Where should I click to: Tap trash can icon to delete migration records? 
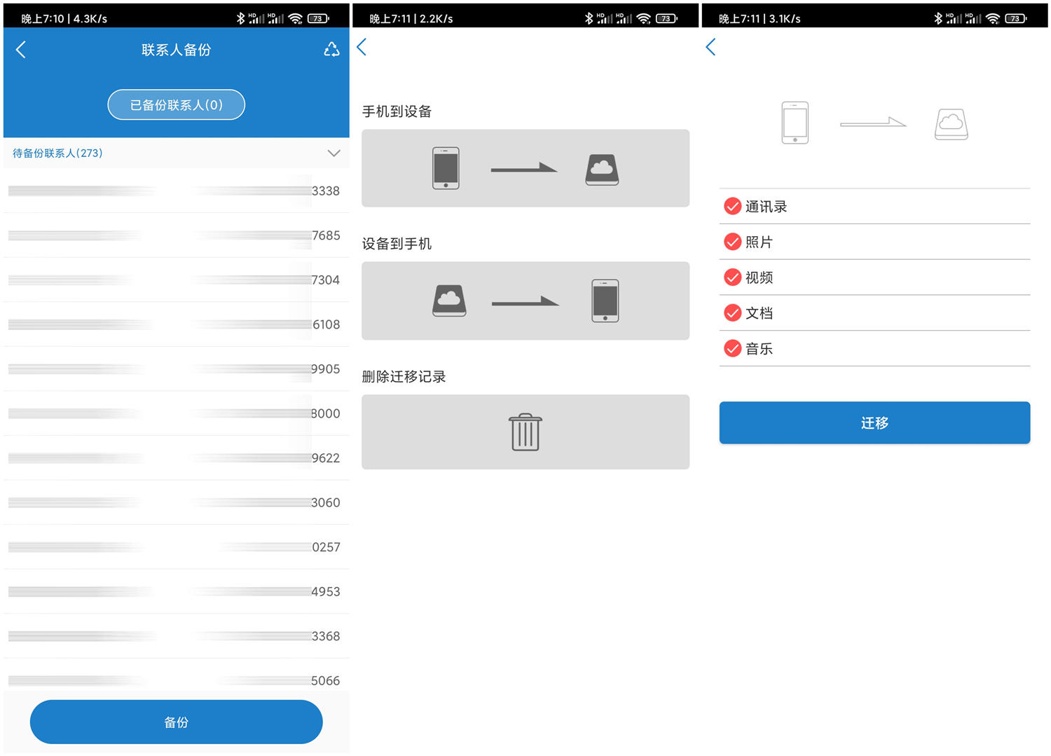(x=525, y=432)
